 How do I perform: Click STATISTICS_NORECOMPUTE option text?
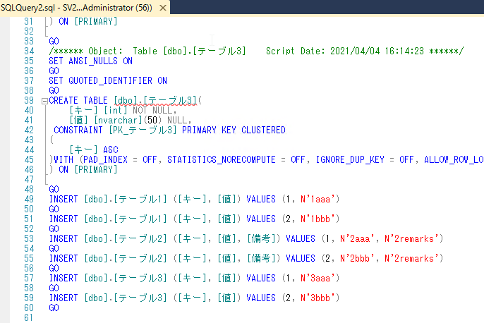[x=222, y=159]
